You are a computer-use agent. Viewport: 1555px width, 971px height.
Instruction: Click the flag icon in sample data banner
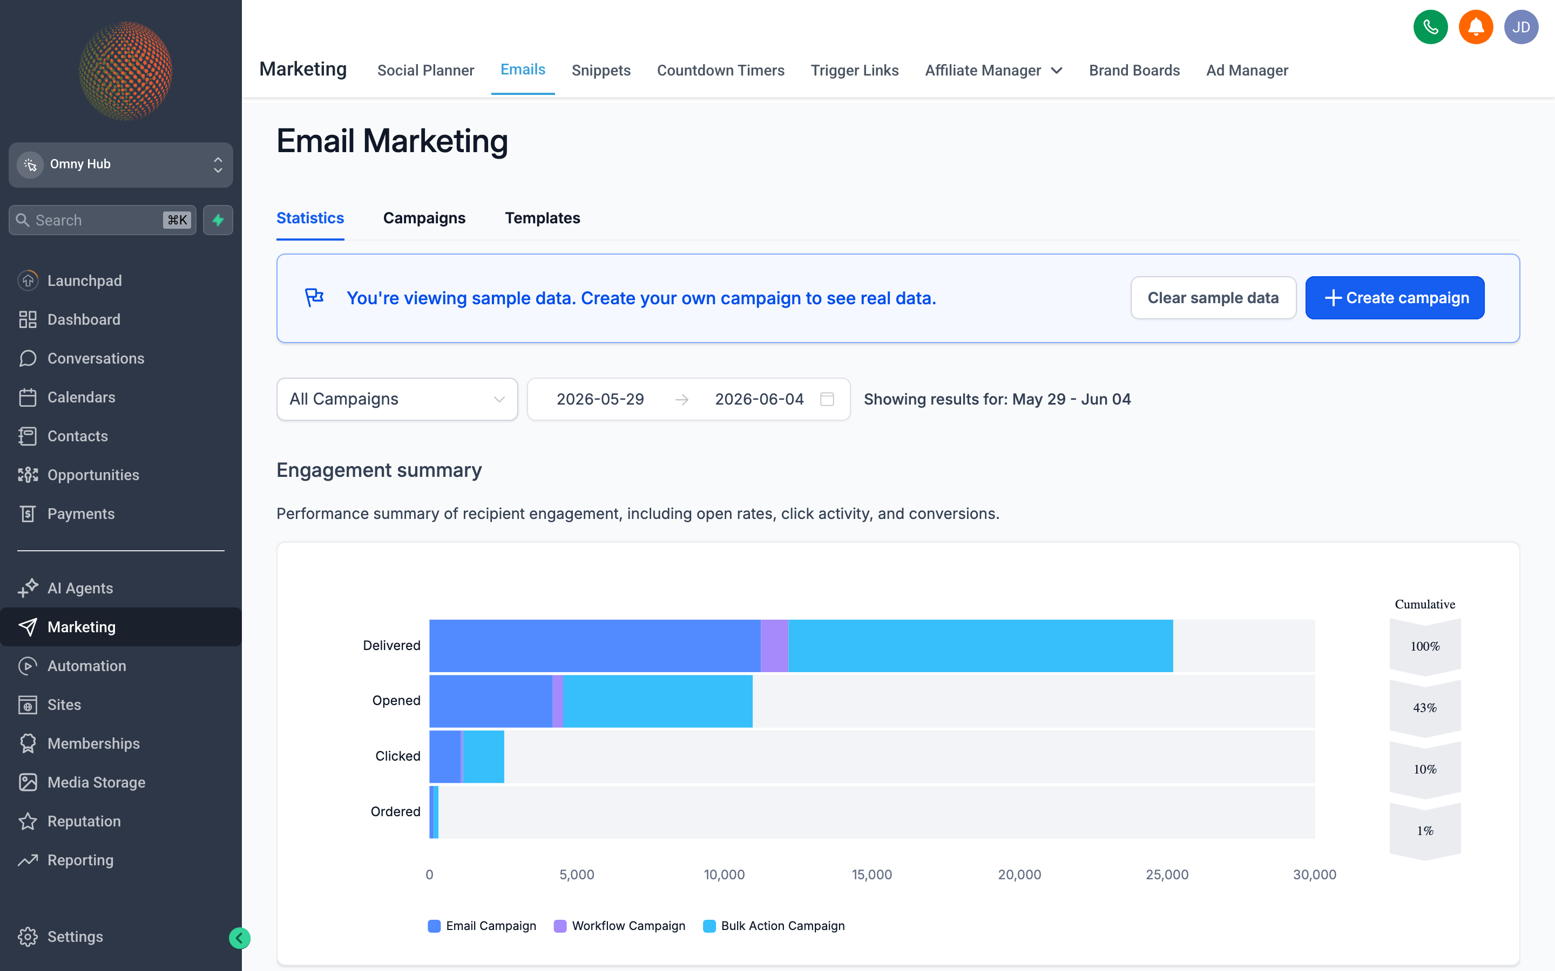314,297
